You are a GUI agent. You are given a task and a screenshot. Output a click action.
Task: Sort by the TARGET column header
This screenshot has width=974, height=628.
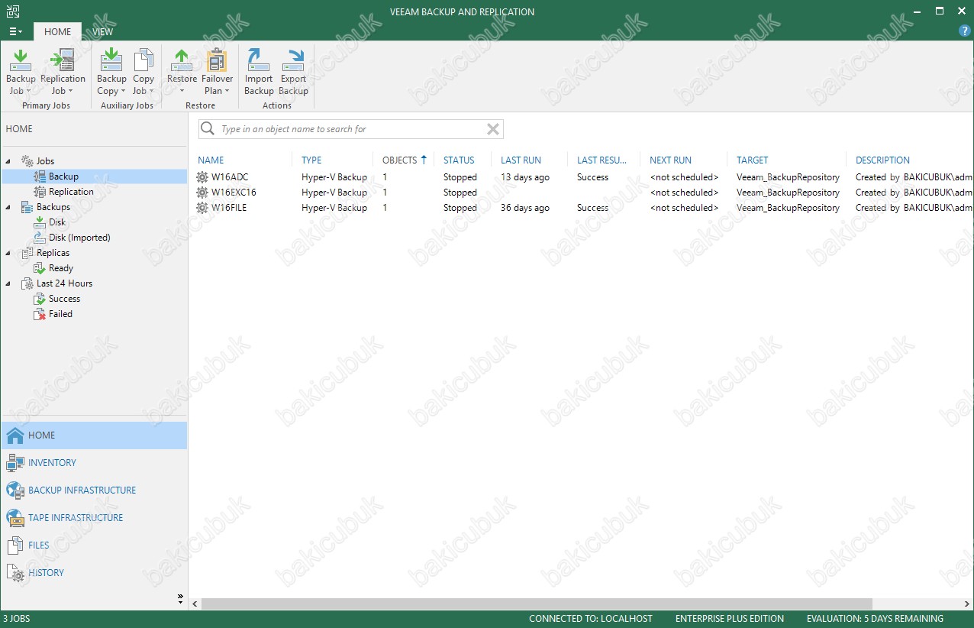(x=752, y=160)
